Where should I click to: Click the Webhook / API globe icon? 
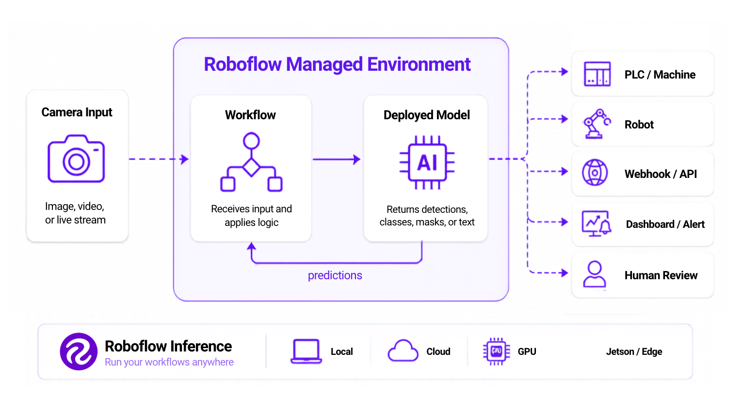pos(595,173)
